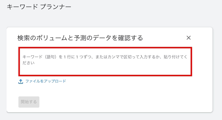The width and height of the screenshot is (222, 120).
Task: Close the keyword volume dialog with the X
Action: 189,38
